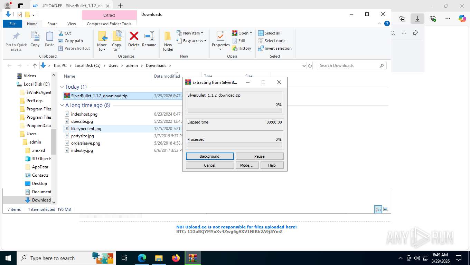Switch to Large icons view in status bar
Viewport: 470px width, 265px height.
386,209
